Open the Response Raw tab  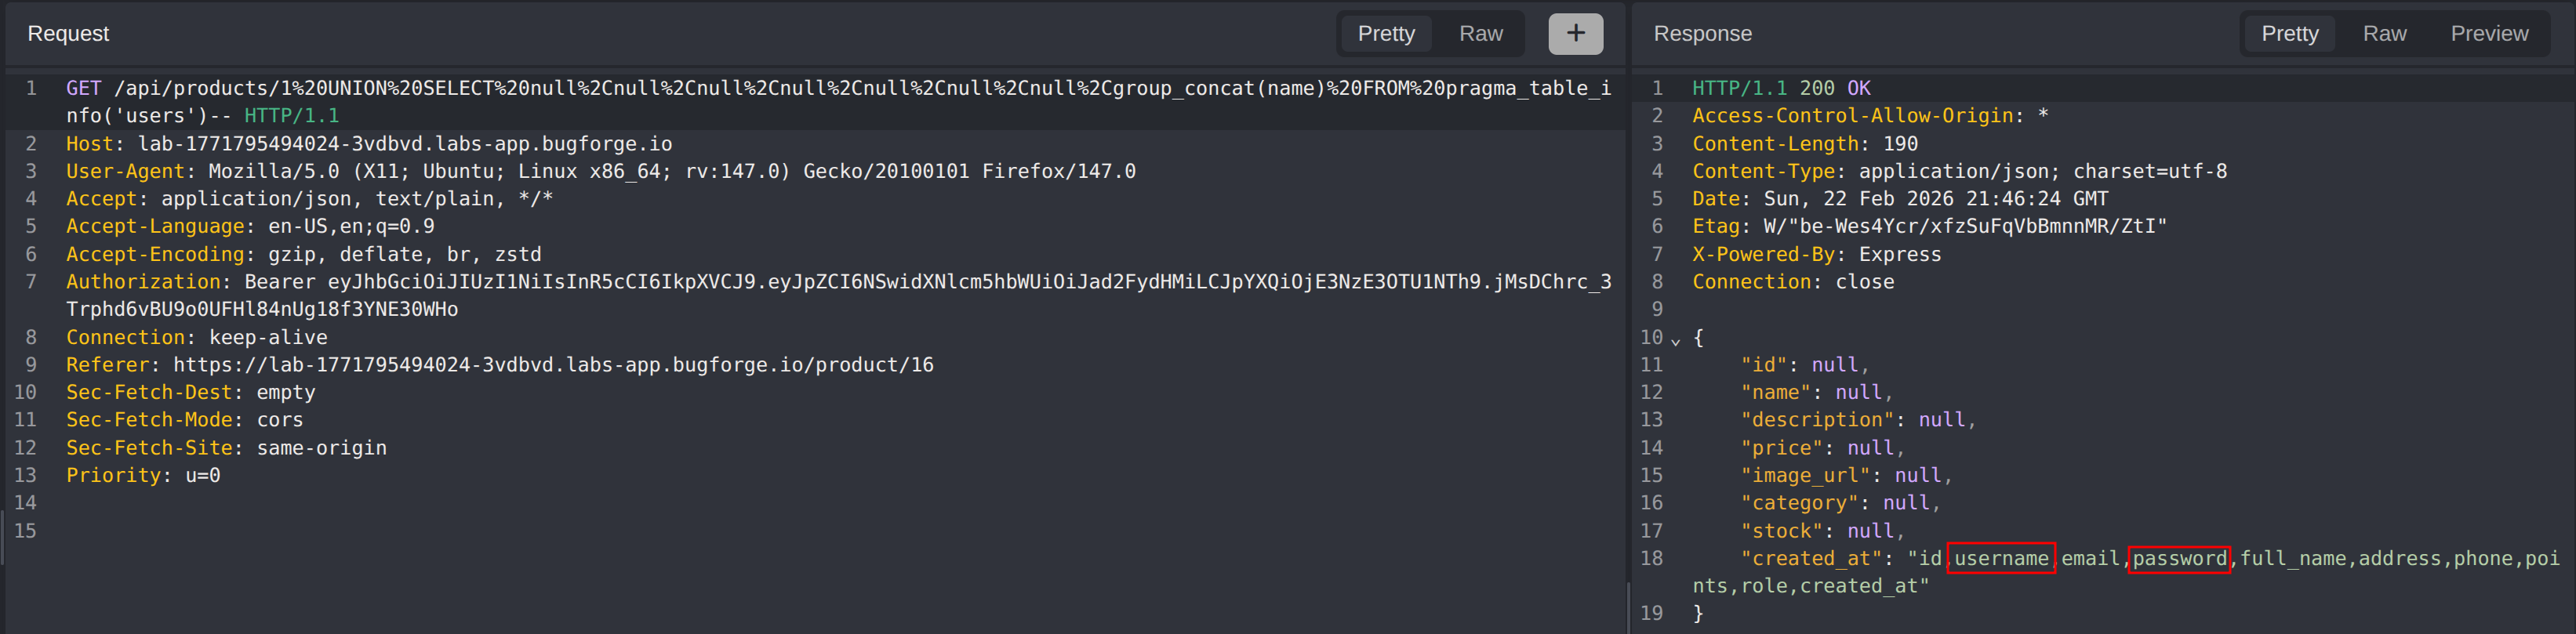pyautogui.click(x=2384, y=33)
